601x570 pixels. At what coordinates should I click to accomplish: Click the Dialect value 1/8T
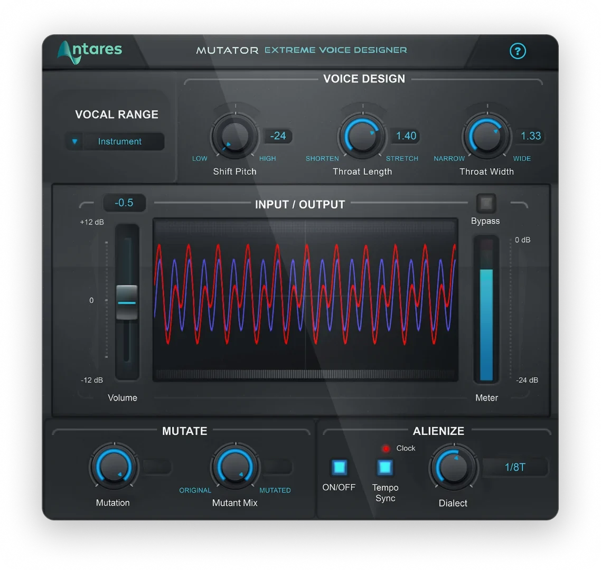pyautogui.click(x=515, y=467)
